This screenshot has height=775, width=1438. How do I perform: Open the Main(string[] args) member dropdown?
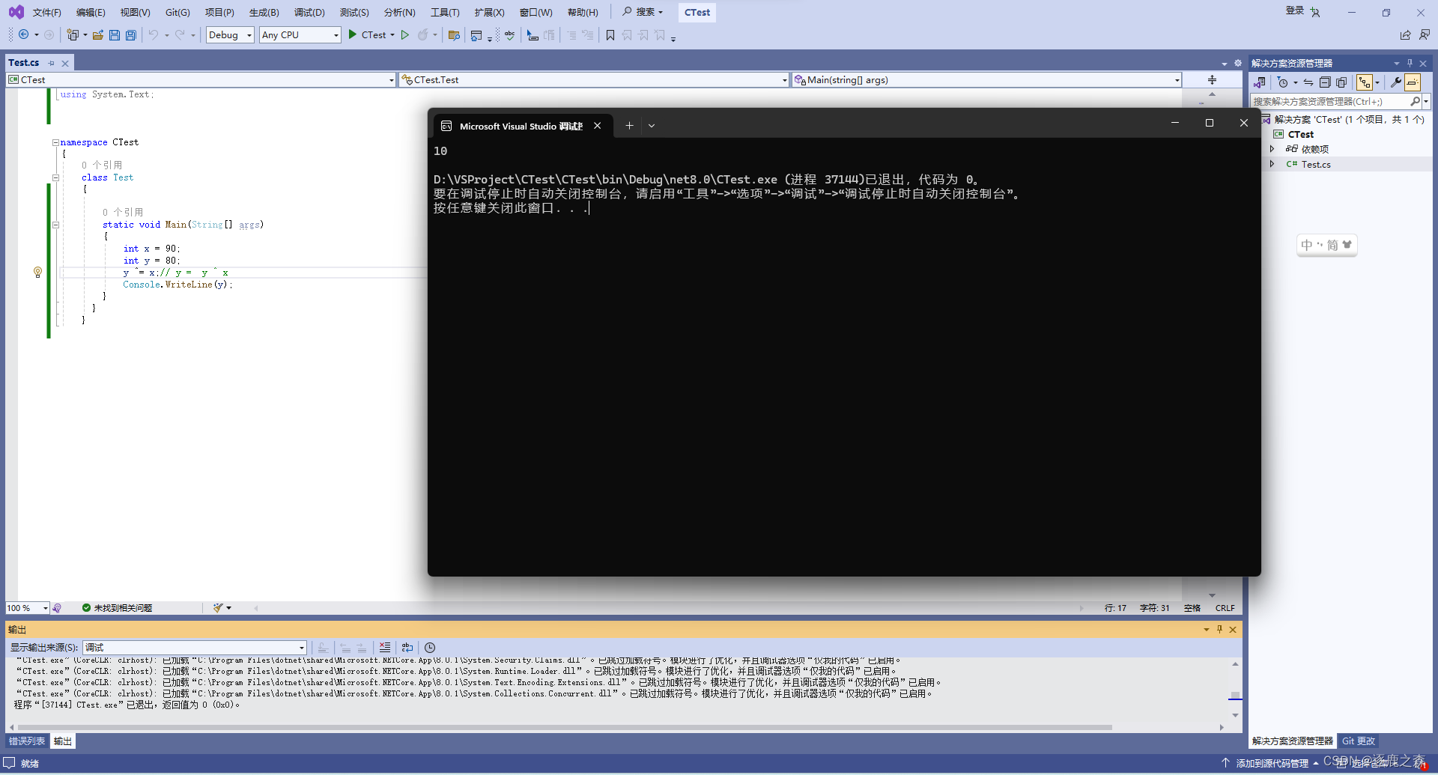[x=986, y=80]
